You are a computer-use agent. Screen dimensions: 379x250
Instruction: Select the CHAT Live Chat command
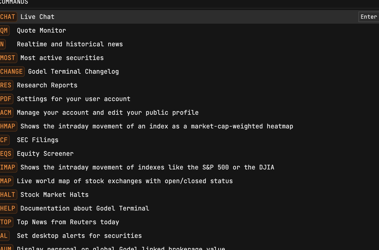pyautogui.click(x=189, y=17)
